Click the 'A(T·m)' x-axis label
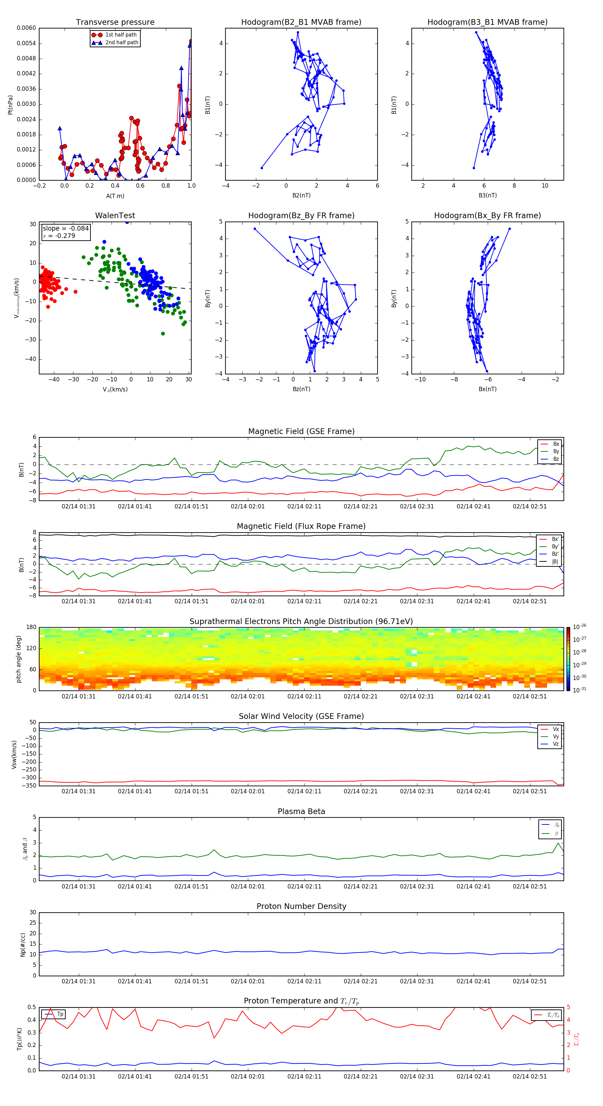 coord(115,196)
